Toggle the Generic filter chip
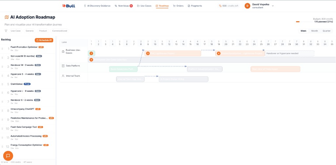Image resolution: width=336 pixels, height=165 pixels. 30,31
